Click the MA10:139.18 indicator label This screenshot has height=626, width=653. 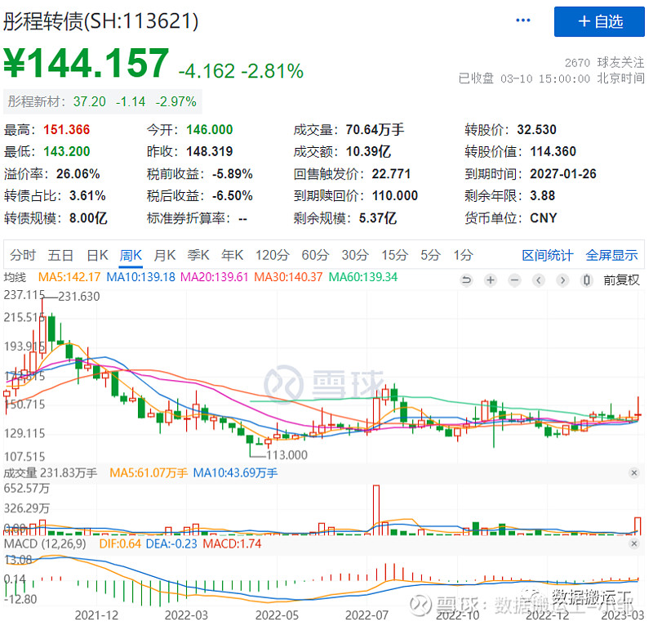click(140, 277)
